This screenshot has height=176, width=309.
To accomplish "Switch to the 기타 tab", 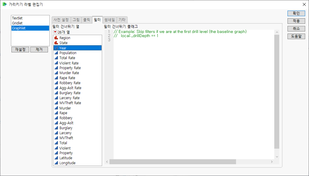I will coord(122,20).
